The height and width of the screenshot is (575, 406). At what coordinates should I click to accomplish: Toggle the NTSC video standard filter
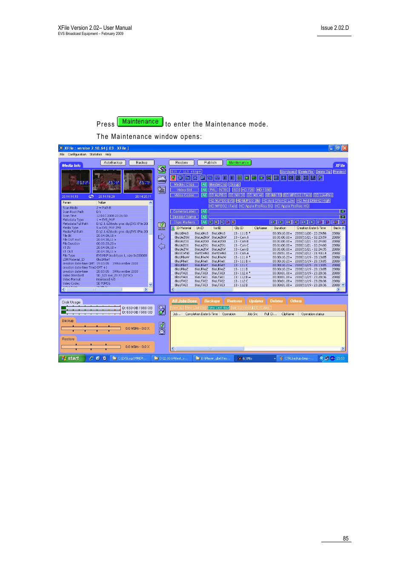tap(224, 190)
